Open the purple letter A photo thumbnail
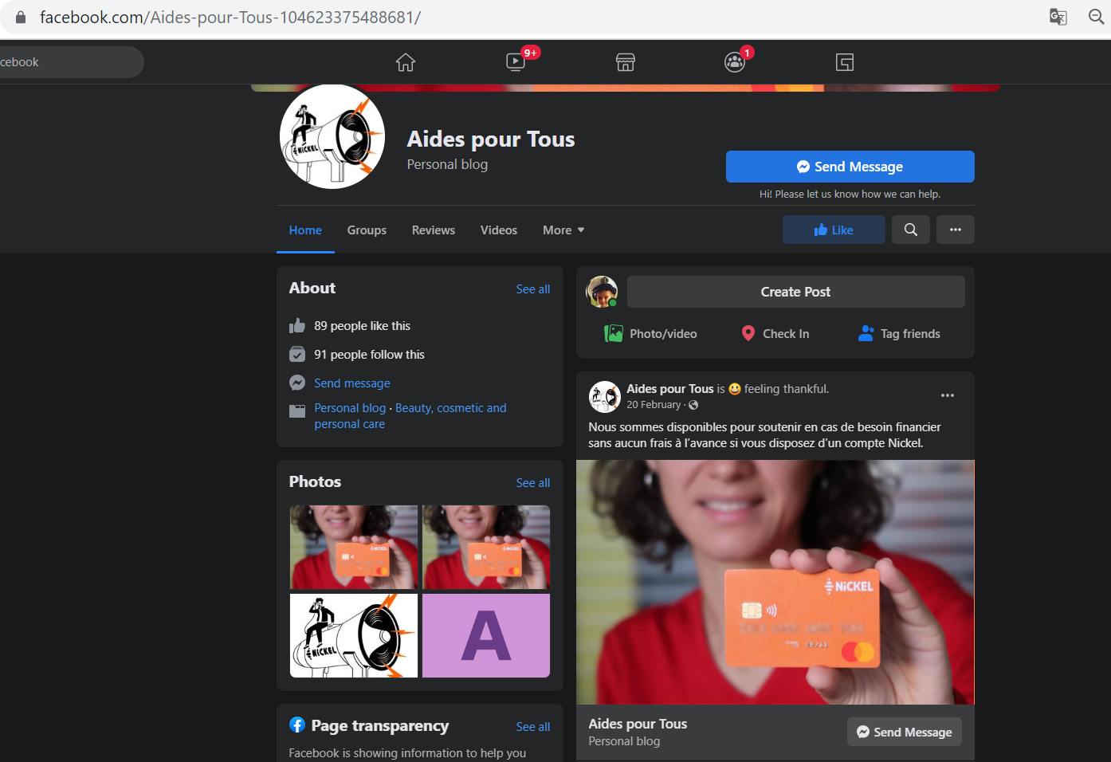The width and height of the screenshot is (1111, 762). 486,635
